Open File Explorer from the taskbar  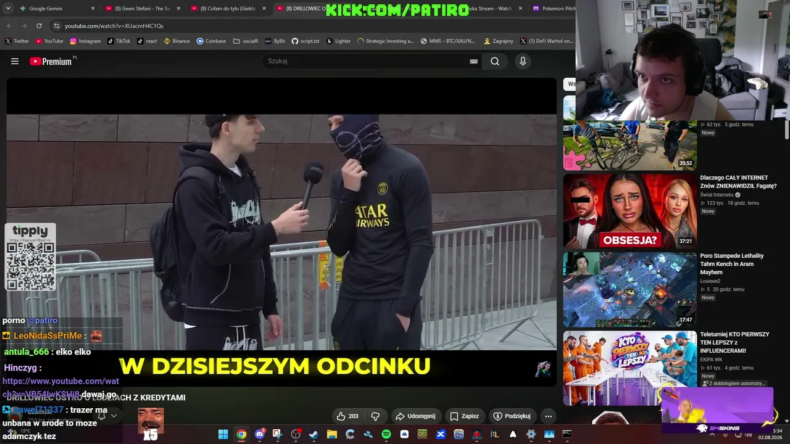coord(332,434)
